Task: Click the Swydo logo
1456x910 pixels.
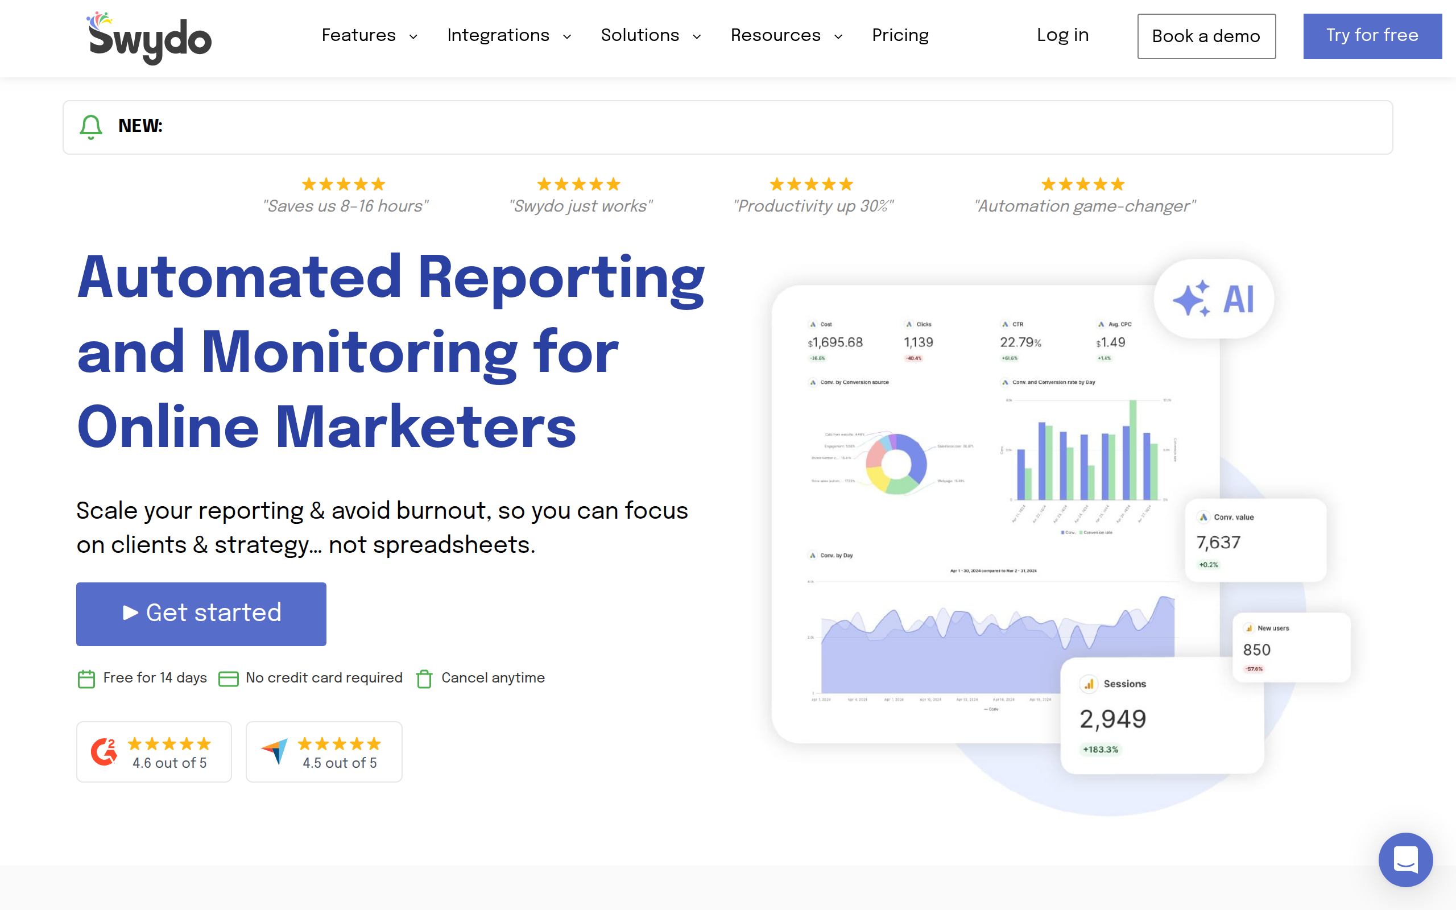Action: (150, 38)
